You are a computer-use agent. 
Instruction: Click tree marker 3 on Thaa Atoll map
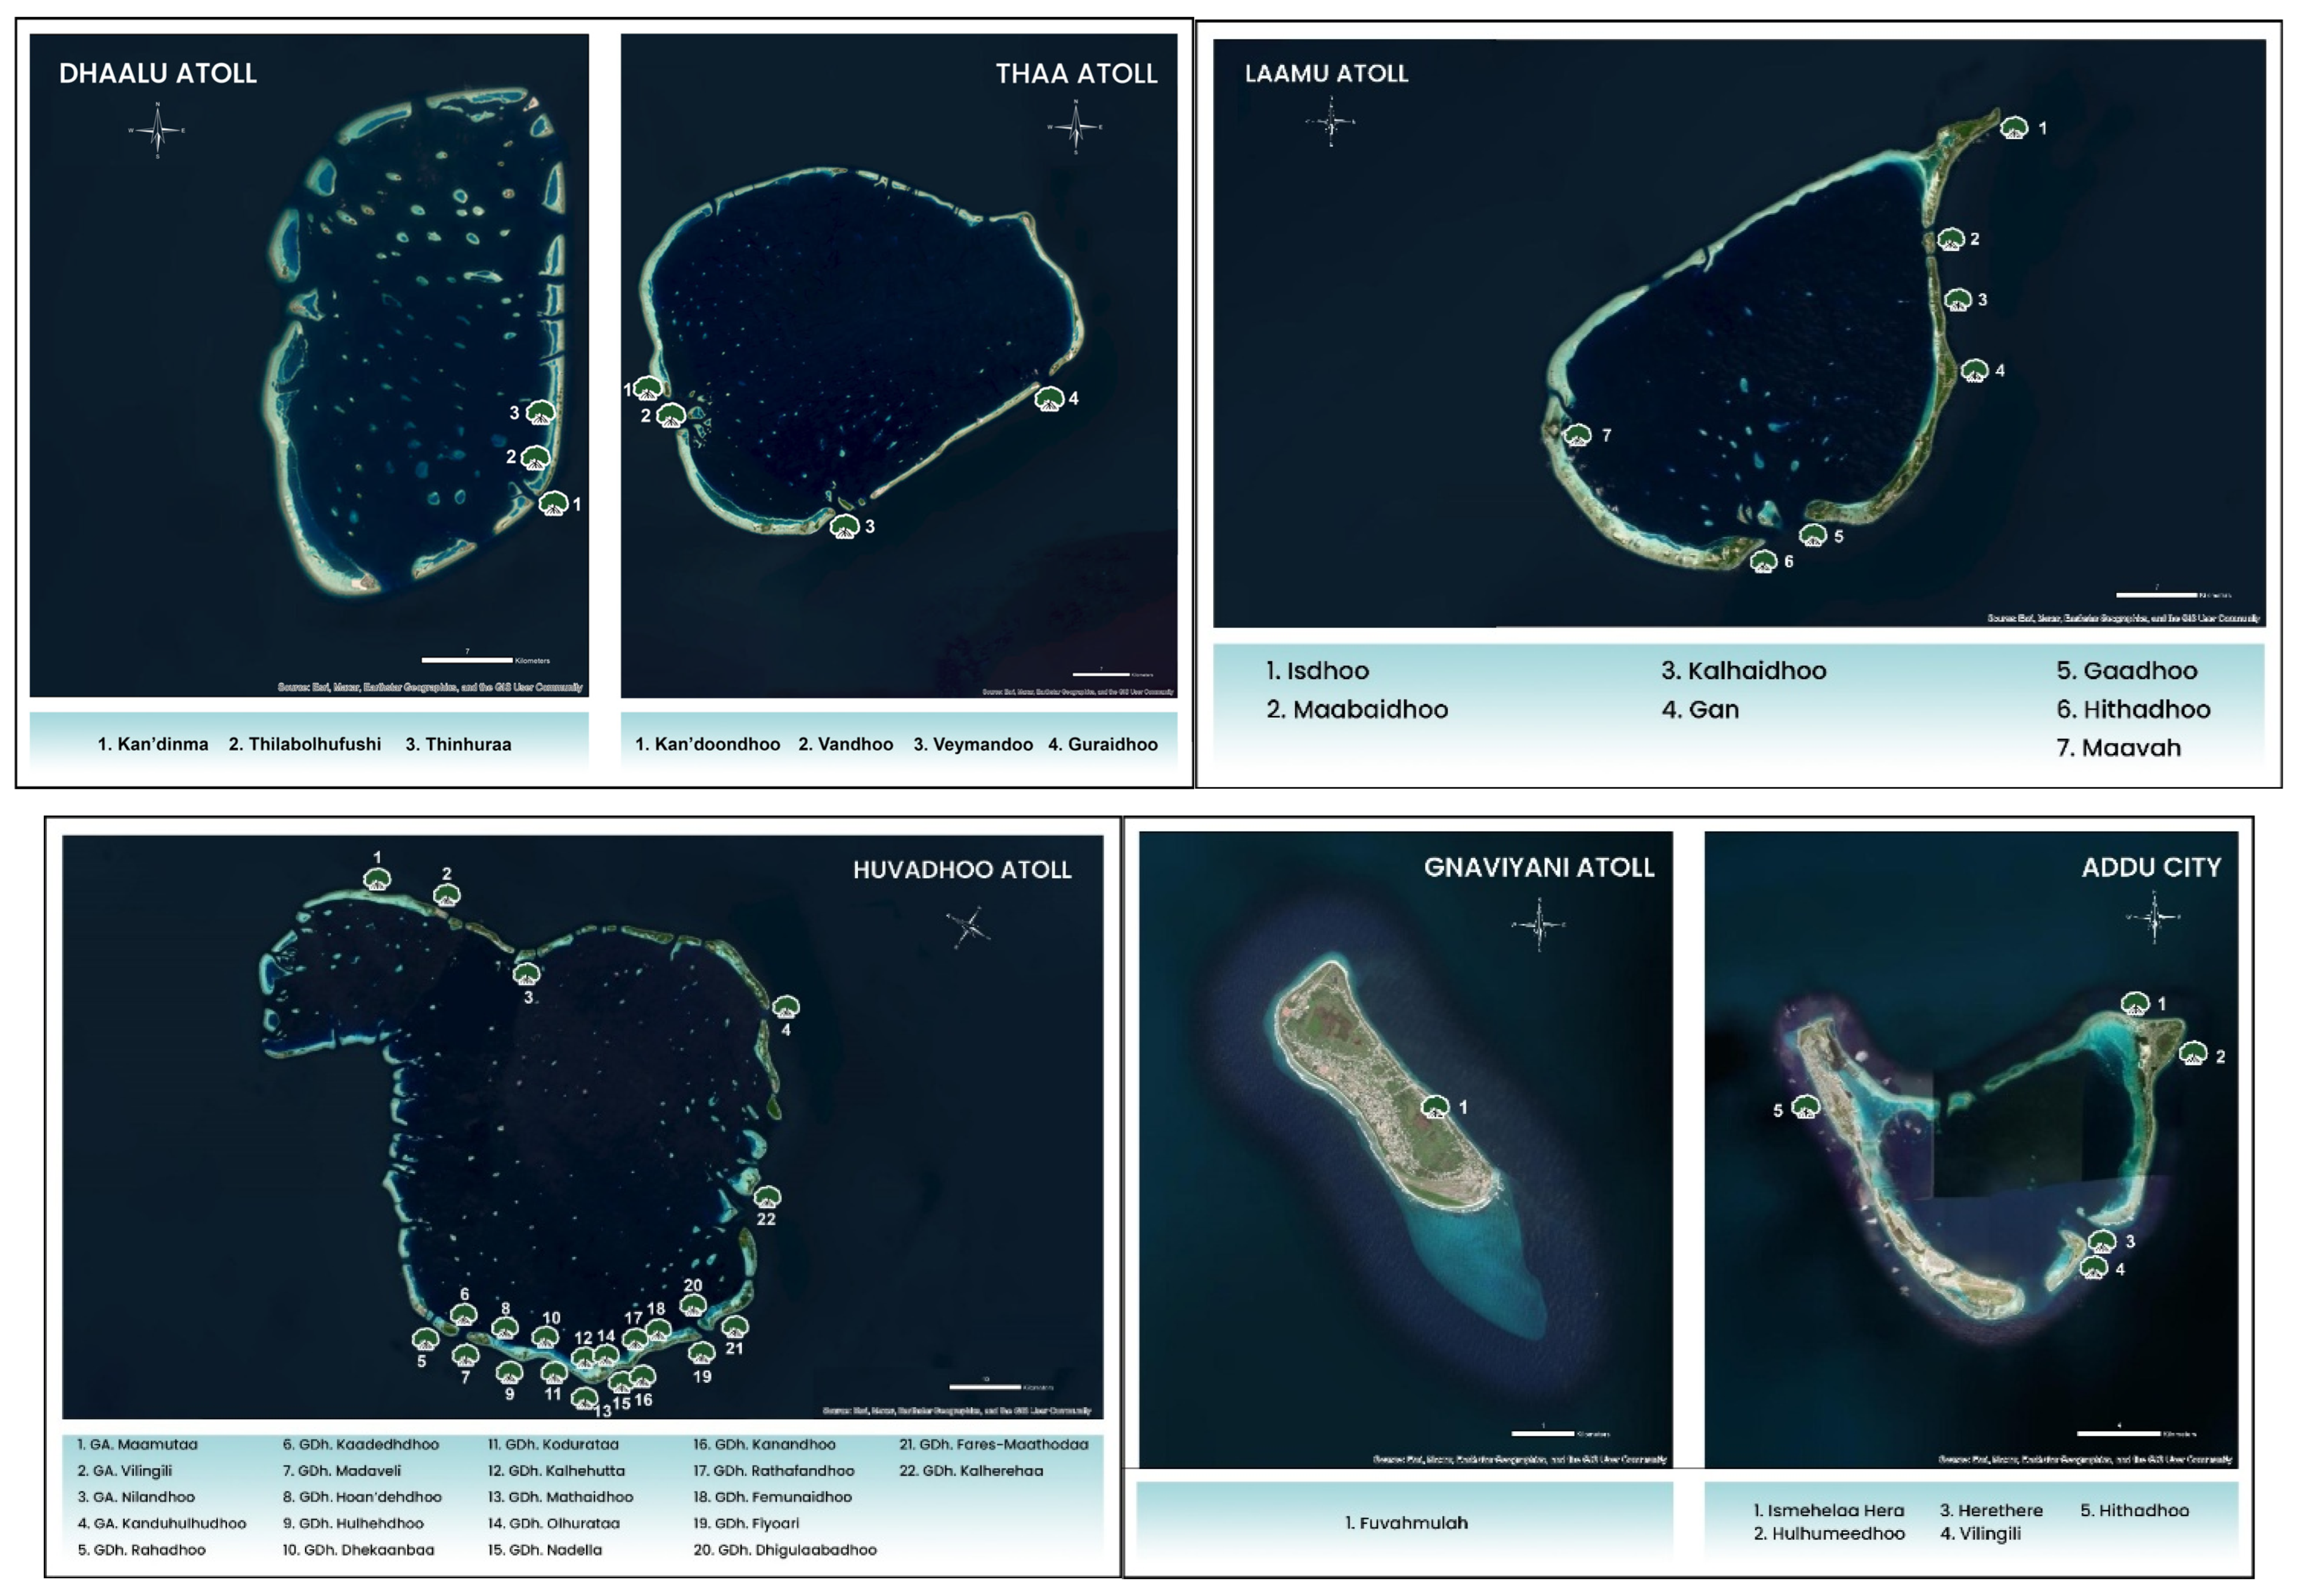tap(845, 526)
